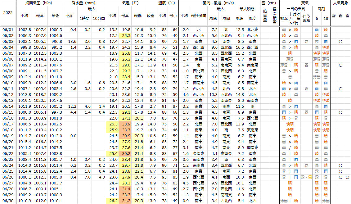
Task: Click the 18 o'clock 快晴 symbol on 06/04
Action: tap(326, 48)
